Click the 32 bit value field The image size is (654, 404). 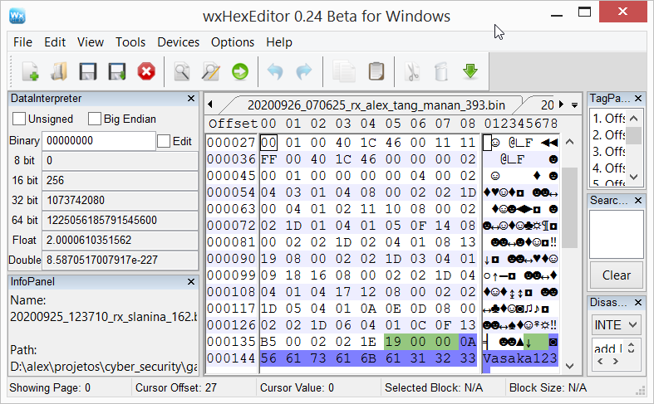[x=120, y=200]
